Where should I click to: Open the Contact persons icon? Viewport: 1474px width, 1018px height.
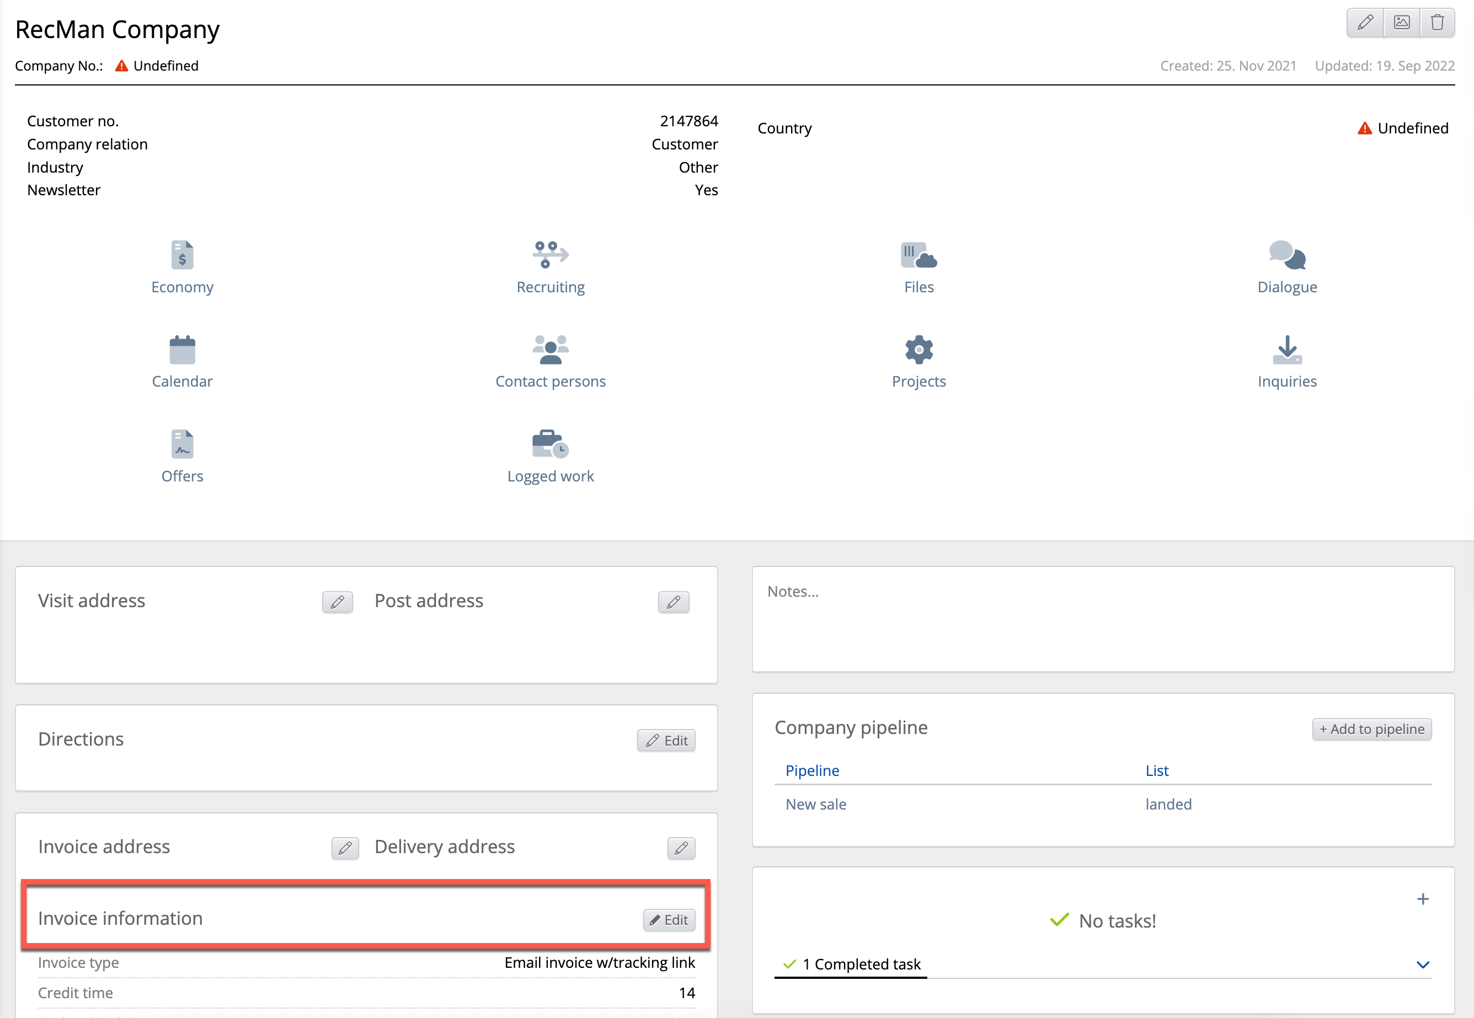[550, 350]
